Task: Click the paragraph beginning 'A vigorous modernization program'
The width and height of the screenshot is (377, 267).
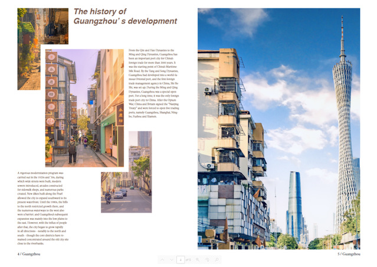Action: click(x=43, y=208)
